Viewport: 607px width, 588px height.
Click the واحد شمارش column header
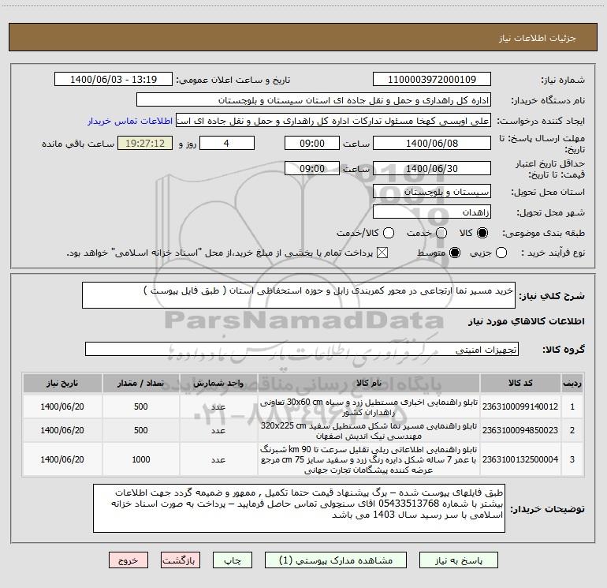218,383
